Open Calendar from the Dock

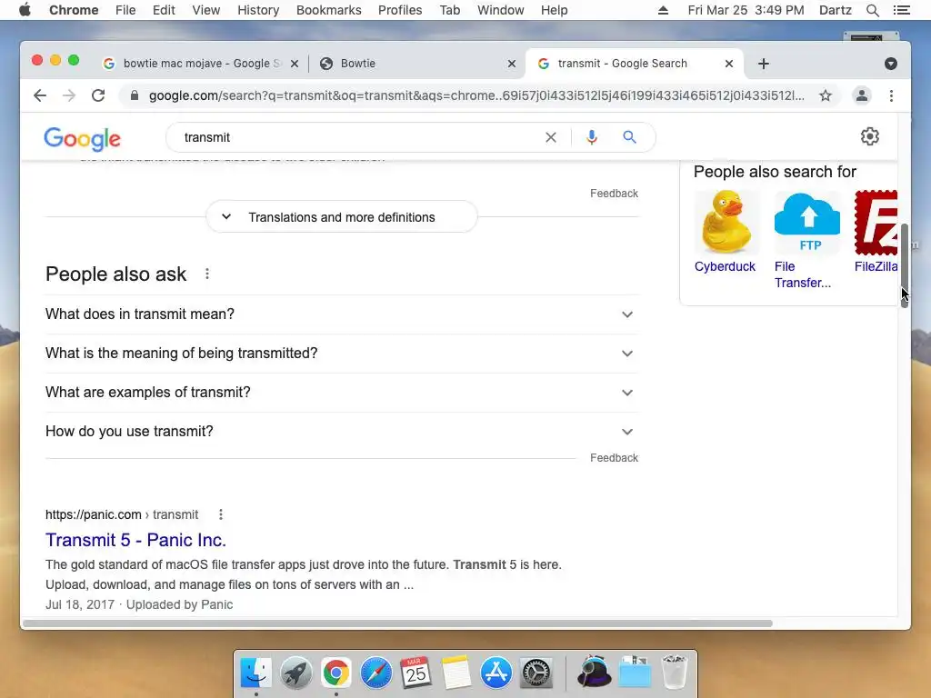(x=415, y=673)
